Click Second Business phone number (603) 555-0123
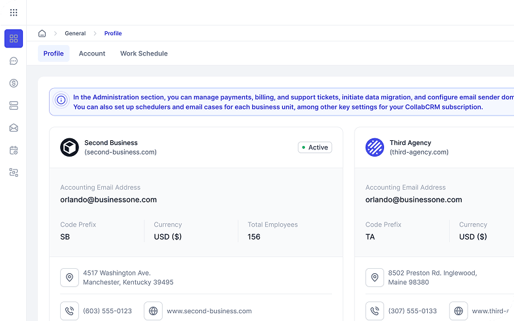Image resolution: width=514 pixels, height=321 pixels. click(107, 311)
